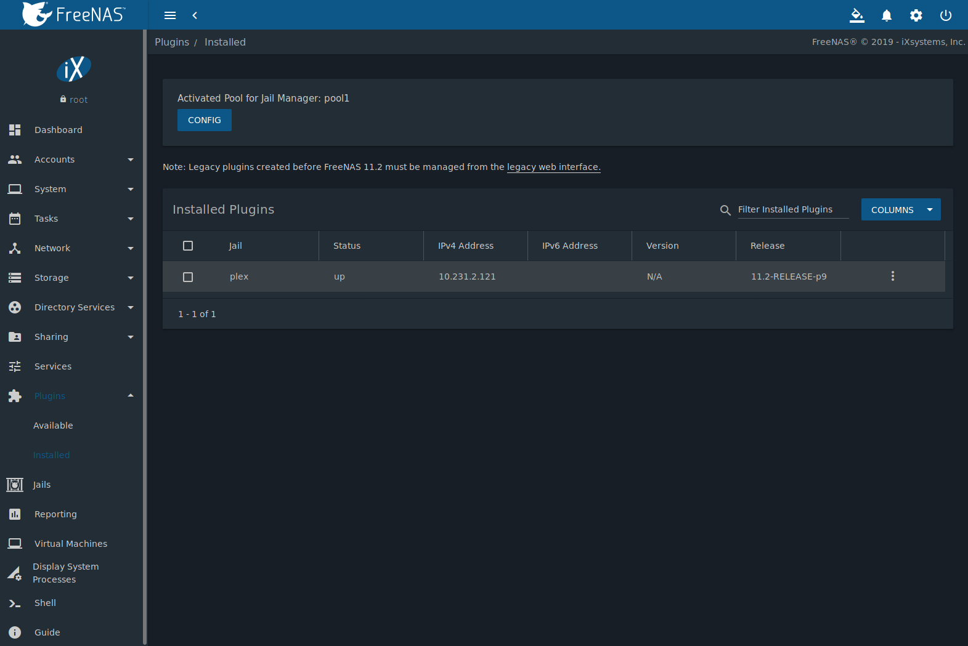Collapse the Plugins menu arrow
Viewport: 968px width, 646px height.
(131, 395)
